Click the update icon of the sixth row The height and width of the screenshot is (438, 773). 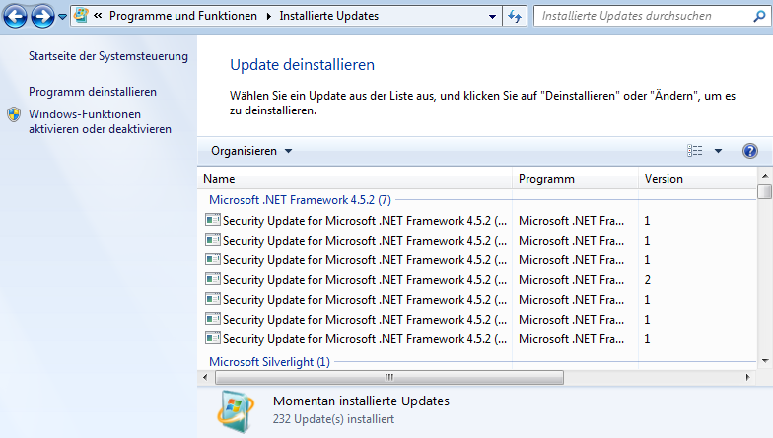pyautogui.click(x=213, y=319)
